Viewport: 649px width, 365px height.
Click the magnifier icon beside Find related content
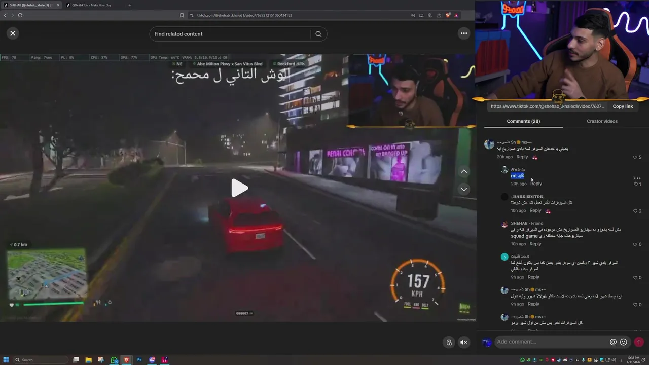coord(318,34)
